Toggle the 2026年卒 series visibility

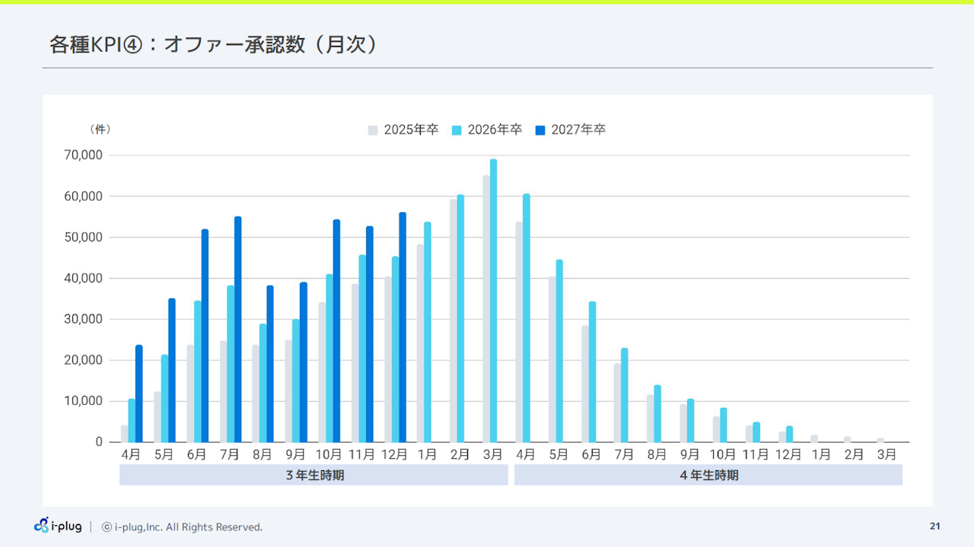[489, 129]
